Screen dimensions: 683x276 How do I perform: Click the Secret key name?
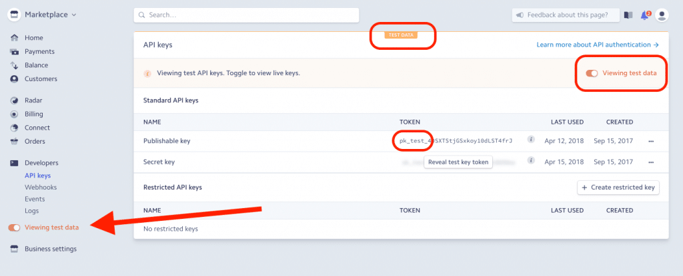pyautogui.click(x=159, y=162)
